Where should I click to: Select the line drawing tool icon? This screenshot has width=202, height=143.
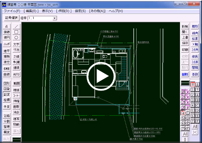coord(16,26)
